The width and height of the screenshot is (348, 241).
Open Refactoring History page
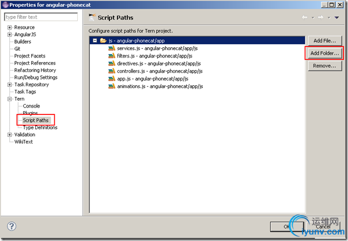click(35, 70)
